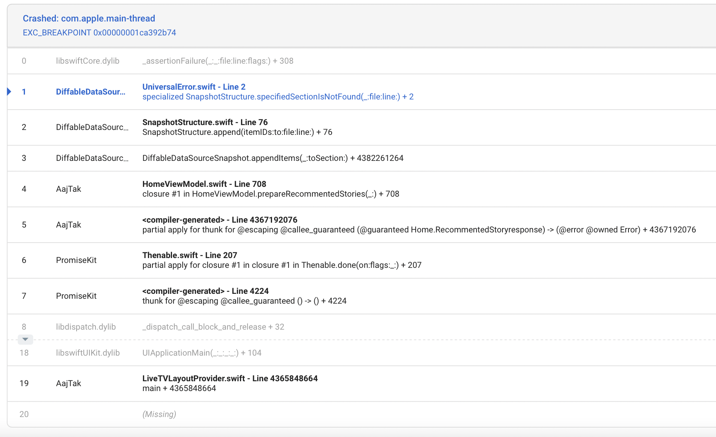Click the LiveTVLayoutProvider.swift frame

pos(230,378)
